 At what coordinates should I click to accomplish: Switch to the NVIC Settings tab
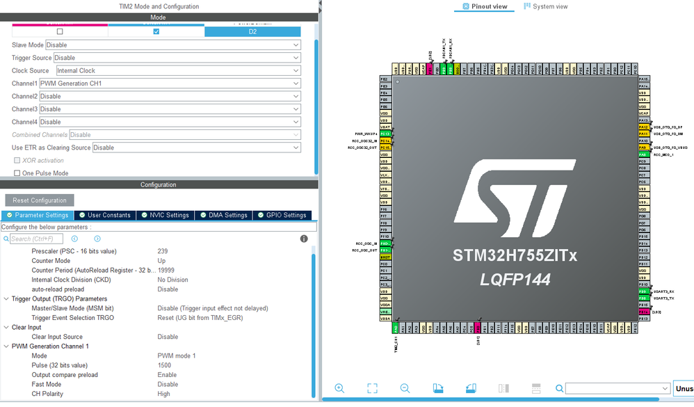165,215
